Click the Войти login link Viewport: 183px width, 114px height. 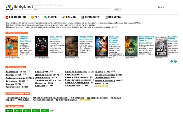point(161,7)
